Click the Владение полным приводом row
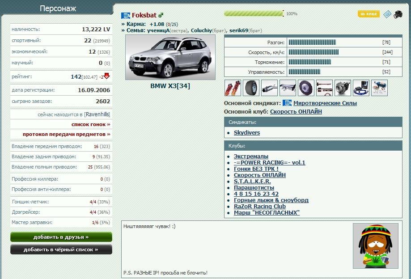 pos(61,167)
